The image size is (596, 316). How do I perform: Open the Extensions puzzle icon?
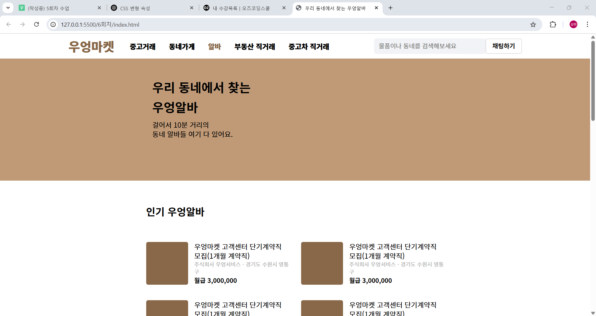tap(553, 24)
